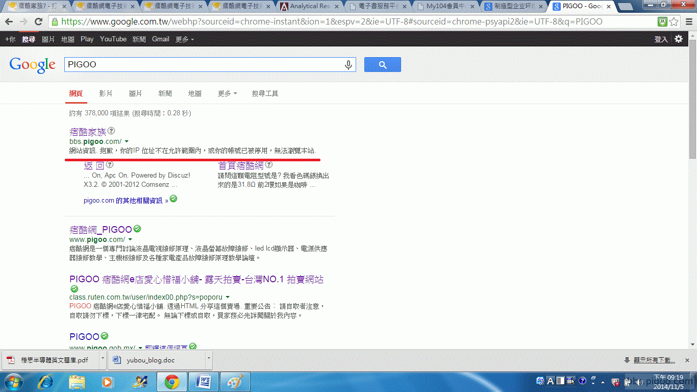Screen dimensions: 697x392
Task: Start voice search with the microphone icon
Action: click(348, 65)
